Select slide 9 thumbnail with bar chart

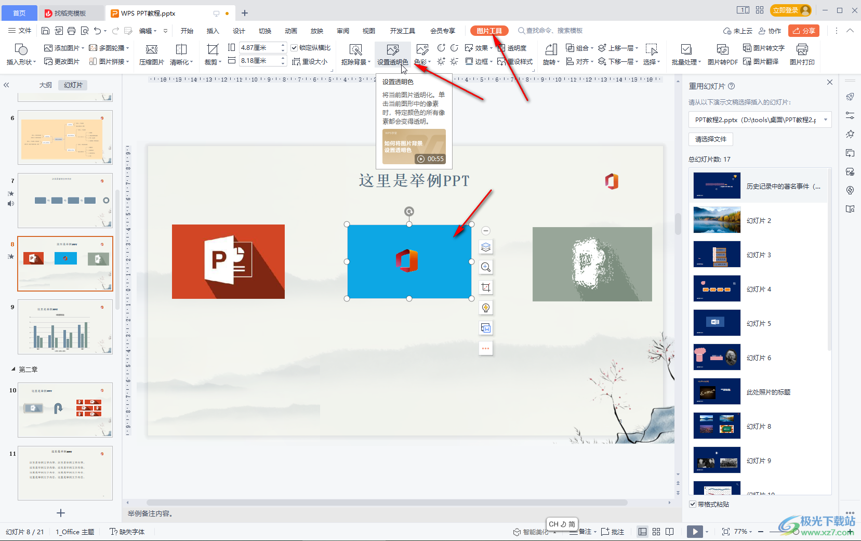65,327
